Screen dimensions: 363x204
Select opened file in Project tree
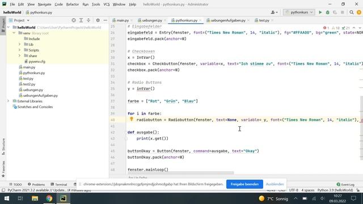point(74,20)
